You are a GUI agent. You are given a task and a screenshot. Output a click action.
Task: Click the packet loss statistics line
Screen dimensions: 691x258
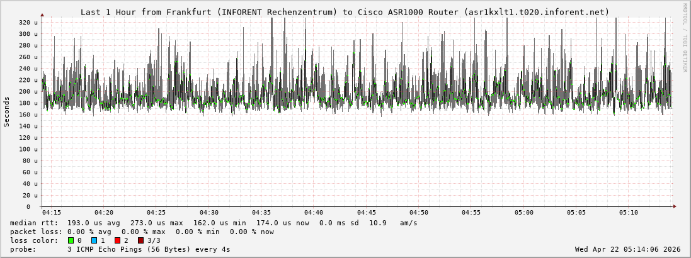[142, 232]
